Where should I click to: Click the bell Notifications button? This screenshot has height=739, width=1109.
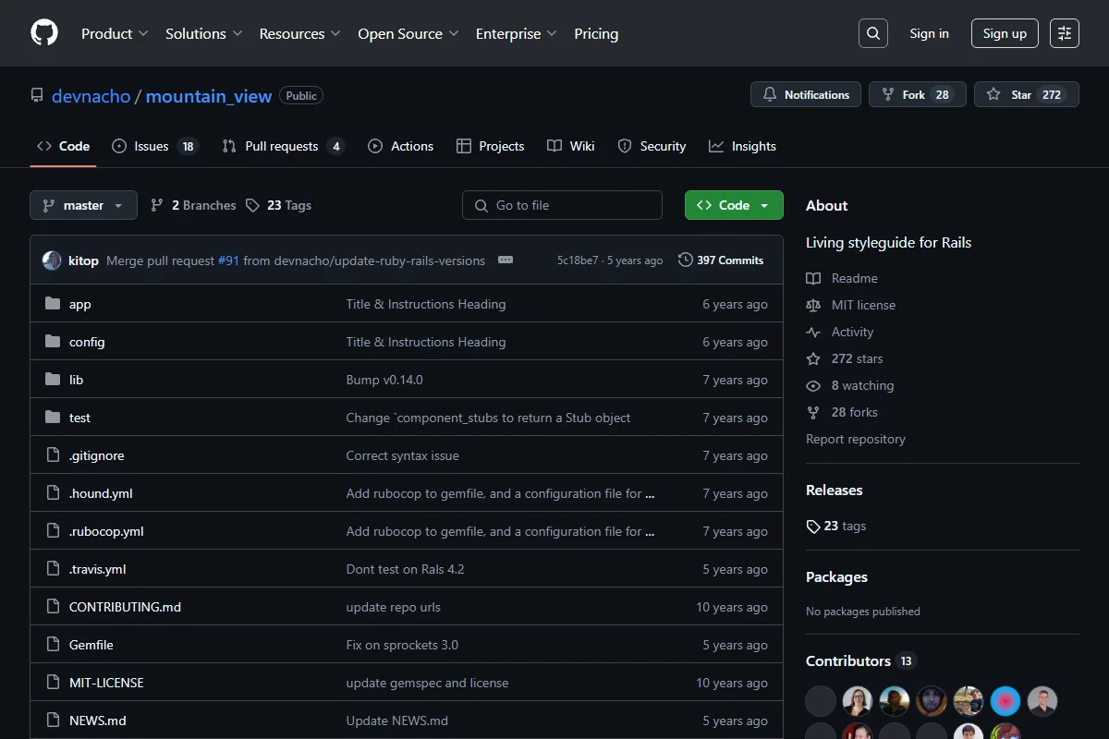click(806, 95)
